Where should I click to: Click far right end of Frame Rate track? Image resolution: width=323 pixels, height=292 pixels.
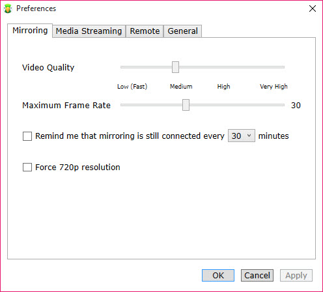pos(283,105)
